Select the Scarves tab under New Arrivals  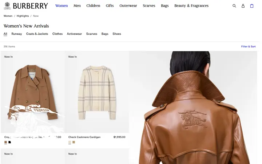[x=92, y=34]
